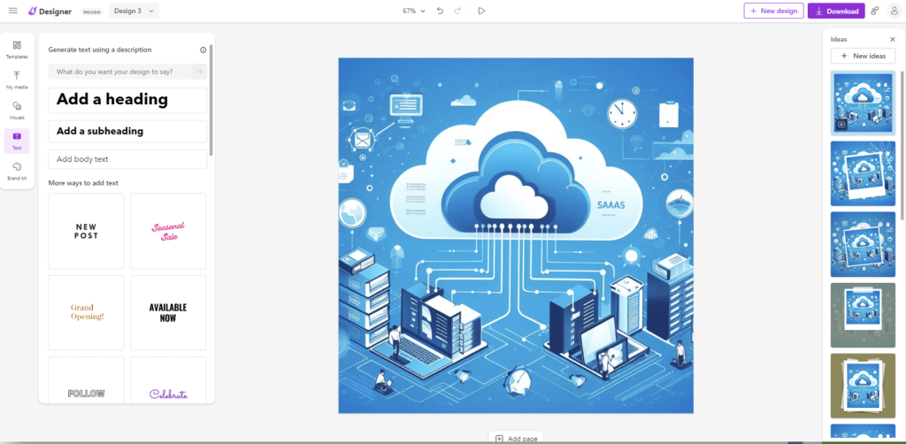This screenshot has height=444, width=906.
Task: Open the Templates sidebar panel
Action: tap(17, 50)
